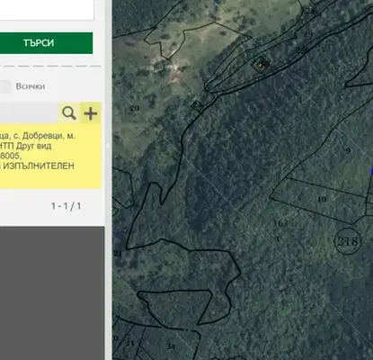The width and height of the screenshot is (373, 360).
Task: Select map parcel labeled 9
Action: [348, 150]
